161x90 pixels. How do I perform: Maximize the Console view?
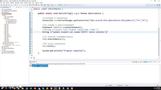pyautogui.click(x=159, y=62)
